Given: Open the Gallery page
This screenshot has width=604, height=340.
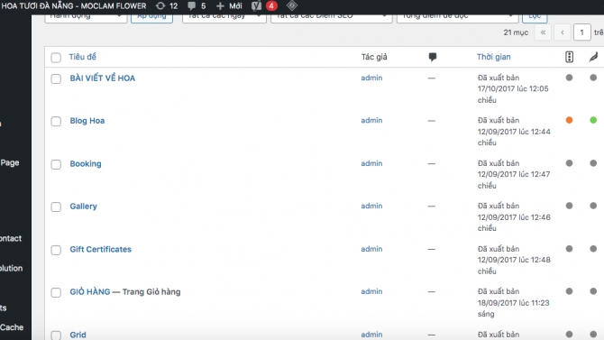Looking at the screenshot, I should [x=83, y=207].
